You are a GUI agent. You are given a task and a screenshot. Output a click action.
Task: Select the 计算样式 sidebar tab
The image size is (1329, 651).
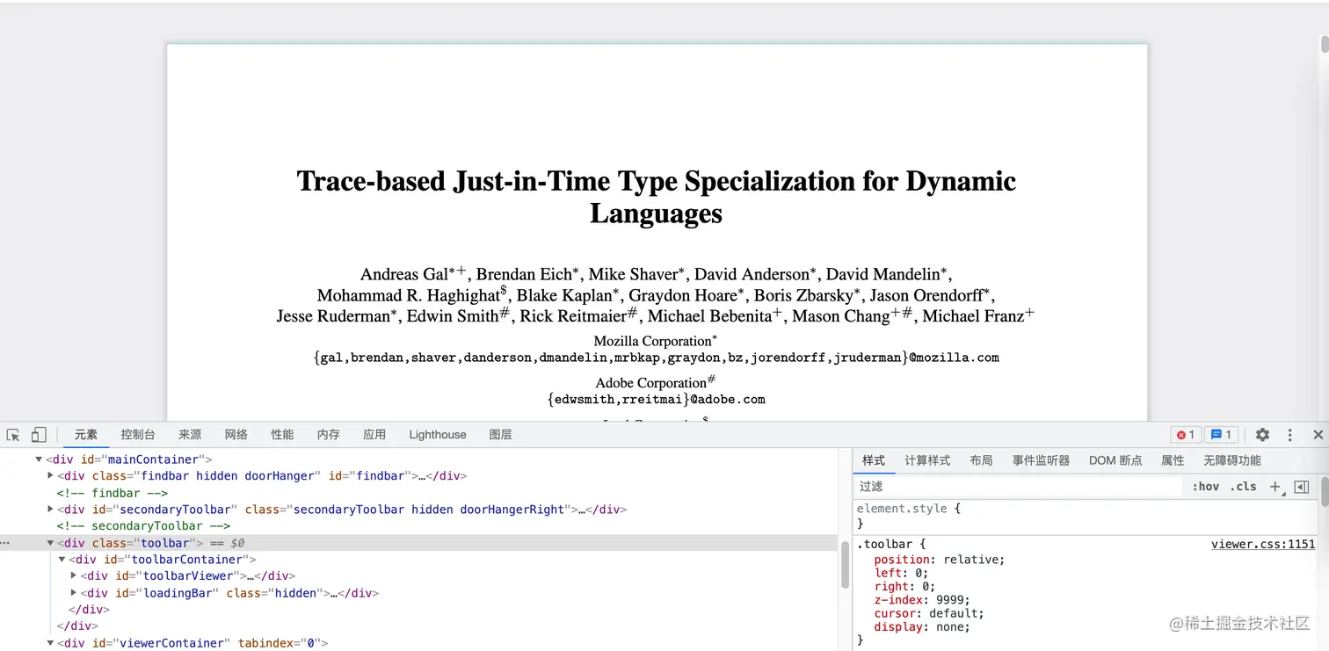click(927, 460)
